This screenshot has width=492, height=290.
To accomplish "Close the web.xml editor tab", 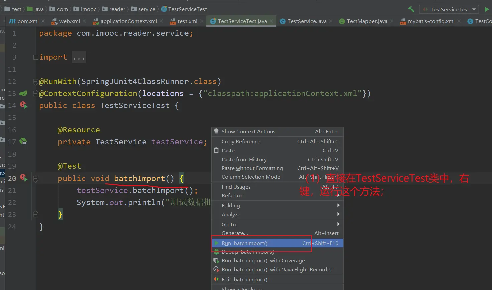I will 84,21.
